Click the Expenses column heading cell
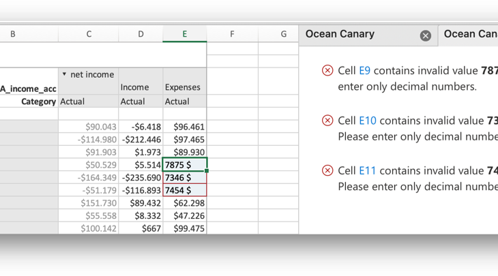 pyautogui.click(x=184, y=87)
